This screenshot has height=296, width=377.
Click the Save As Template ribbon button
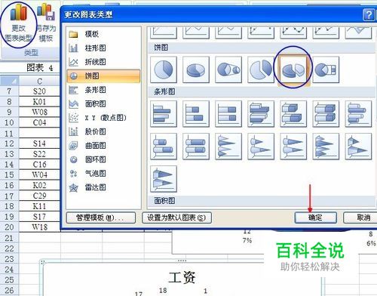46,23
